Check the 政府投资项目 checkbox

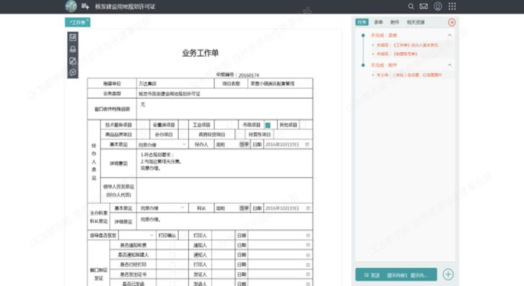point(240,135)
